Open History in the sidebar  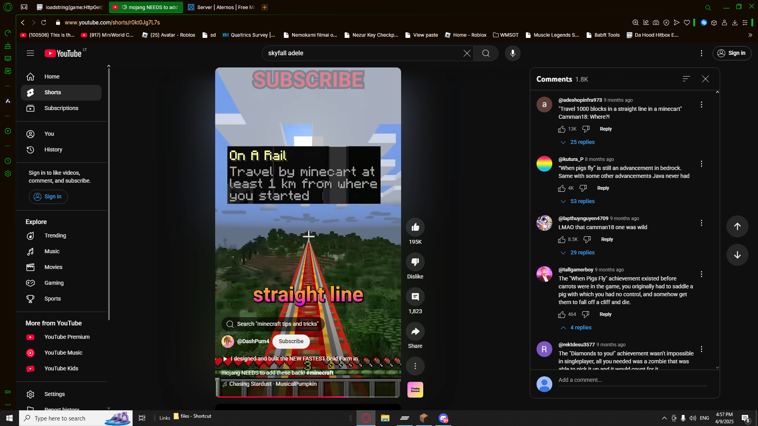(61, 150)
